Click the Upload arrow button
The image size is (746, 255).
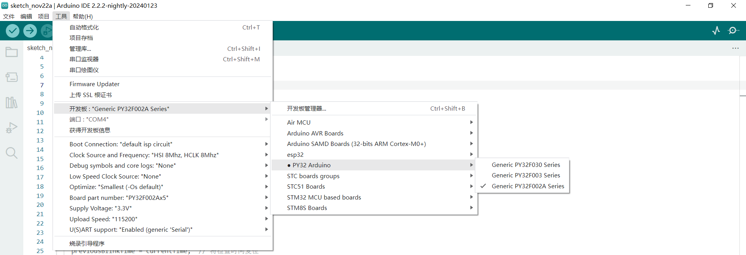pyautogui.click(x=30, y=31)
